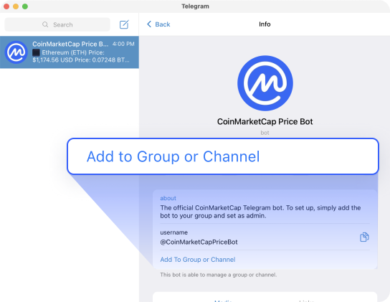390x302 pixels.
Task: Click the compose new message icon
Action: pos(124,24)
